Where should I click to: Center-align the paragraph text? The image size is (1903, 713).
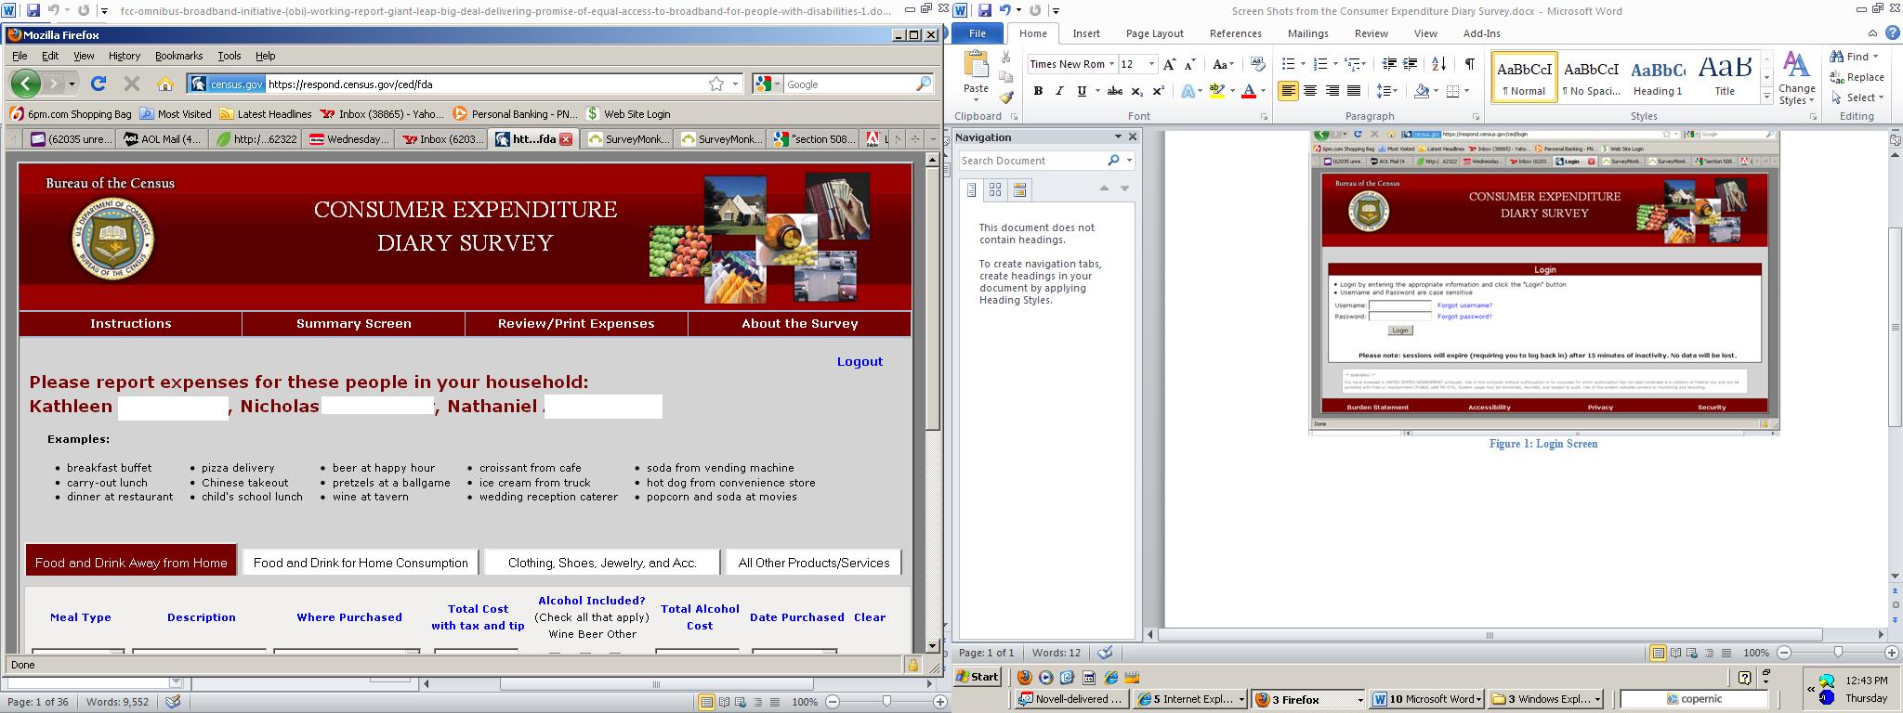[1310, 91]
